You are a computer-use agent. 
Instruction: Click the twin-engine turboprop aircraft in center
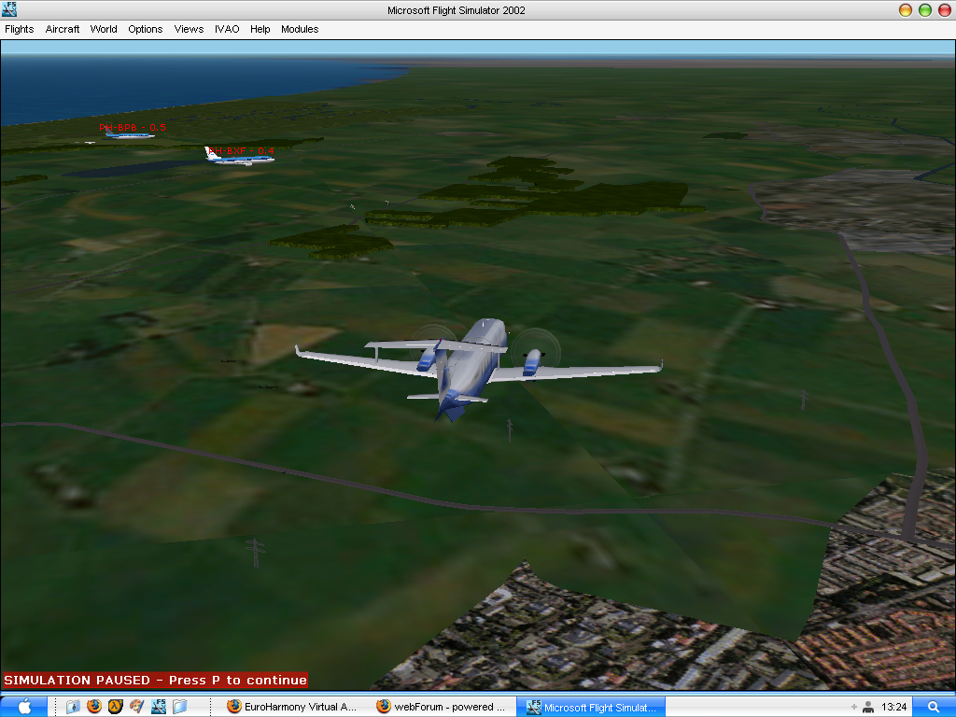point(479,368)
